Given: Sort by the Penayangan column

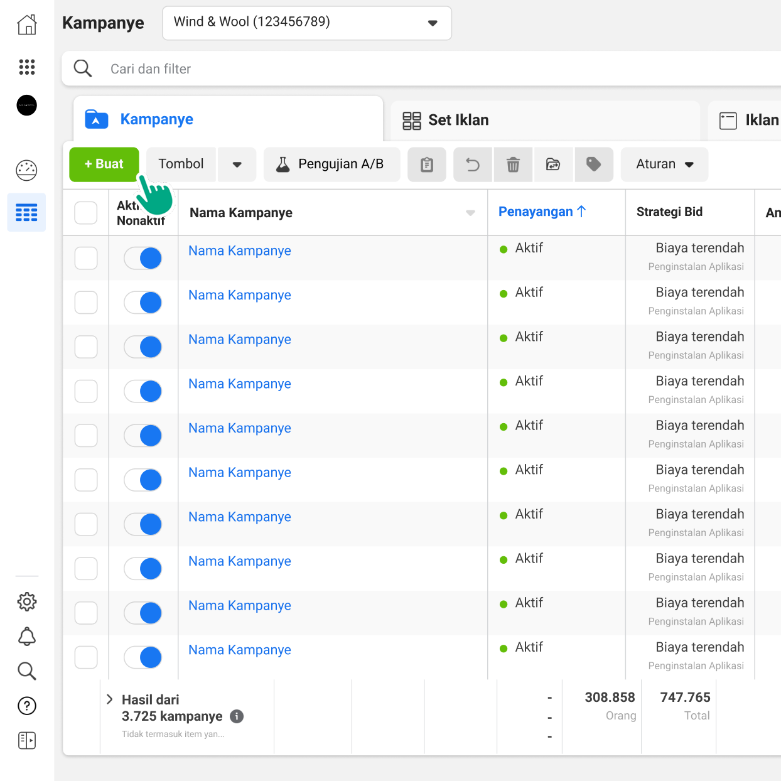Looking at the screenshot, I should pos(542,212).
